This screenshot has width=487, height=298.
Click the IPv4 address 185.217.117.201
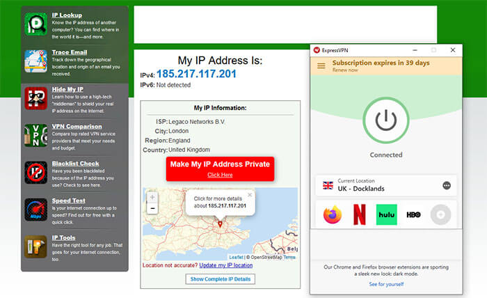click(196, 74)
